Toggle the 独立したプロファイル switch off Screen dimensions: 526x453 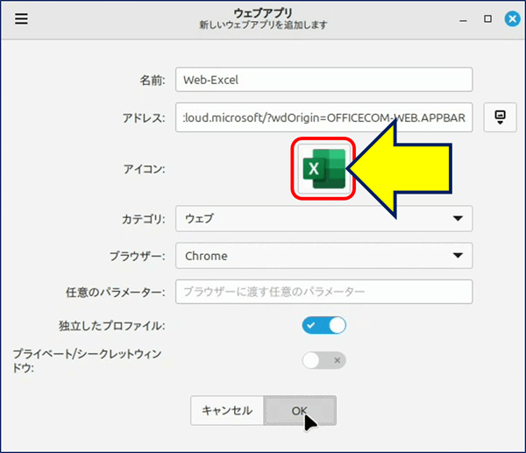[323, 325]
